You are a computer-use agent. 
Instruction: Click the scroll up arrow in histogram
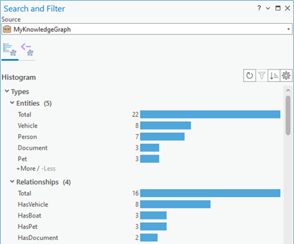(288, 91)
